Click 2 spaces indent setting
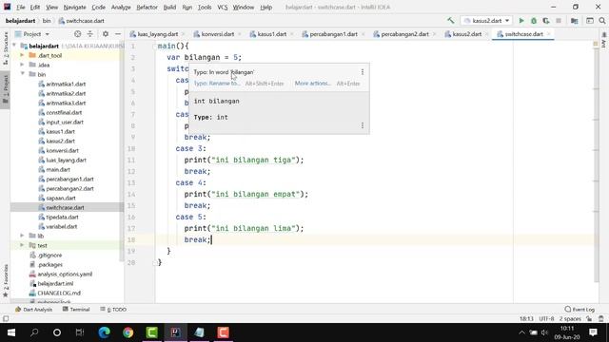The height and width of the screenshot is (342, 609). (x=570, y=319)
